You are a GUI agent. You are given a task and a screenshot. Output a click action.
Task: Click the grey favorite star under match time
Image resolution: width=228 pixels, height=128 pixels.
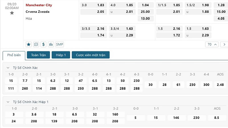pos(12,13)
